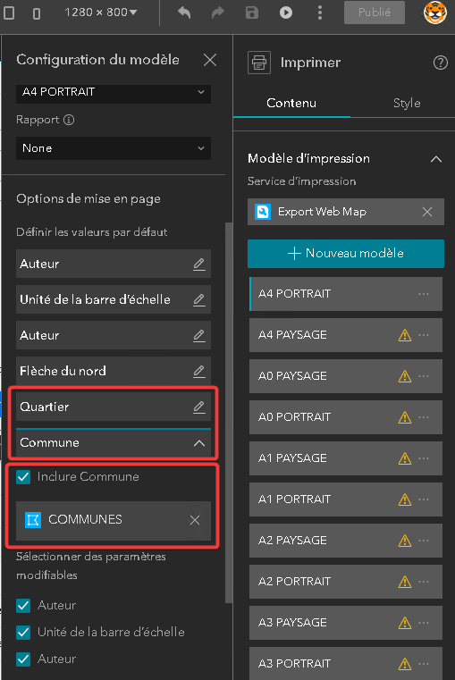Click the Publié button
The height and width of the screenshot is (680, 455).
[x=375, y=13]
